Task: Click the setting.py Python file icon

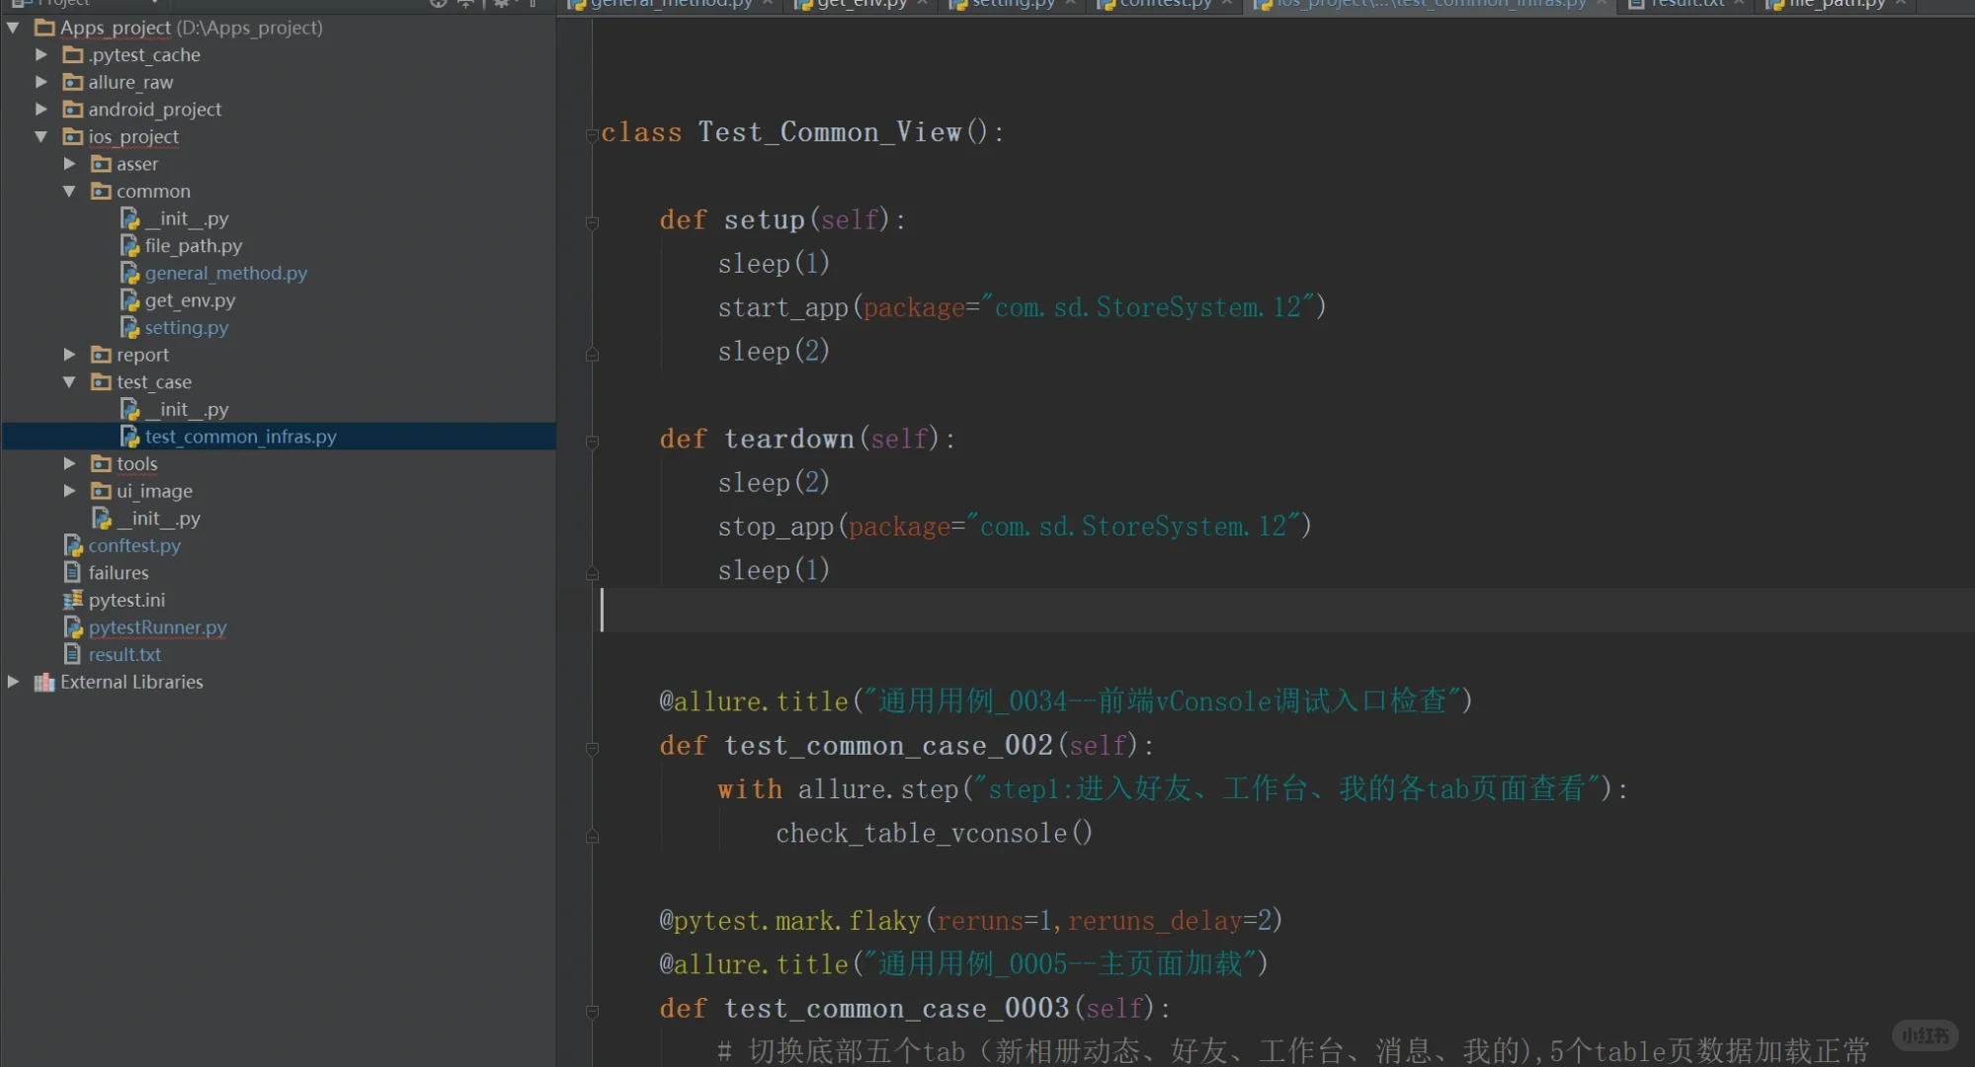Action: [x=129, y=328]
